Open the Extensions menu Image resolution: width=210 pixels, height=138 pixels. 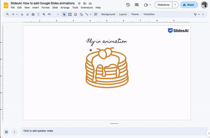87,8
